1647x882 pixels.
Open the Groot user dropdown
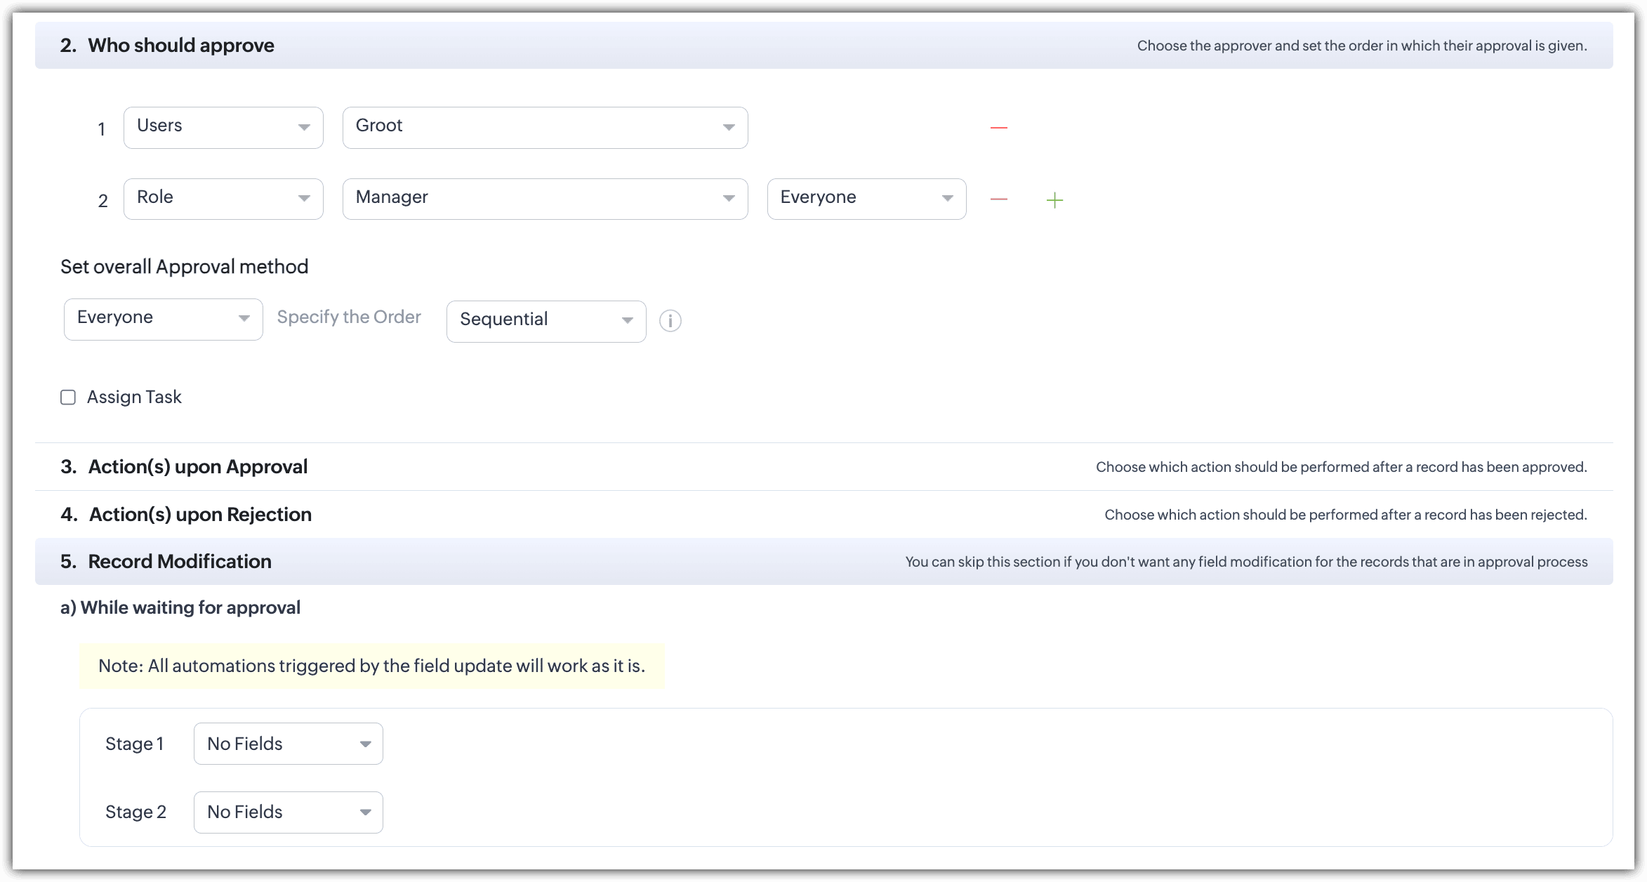[x=545, y=128]
